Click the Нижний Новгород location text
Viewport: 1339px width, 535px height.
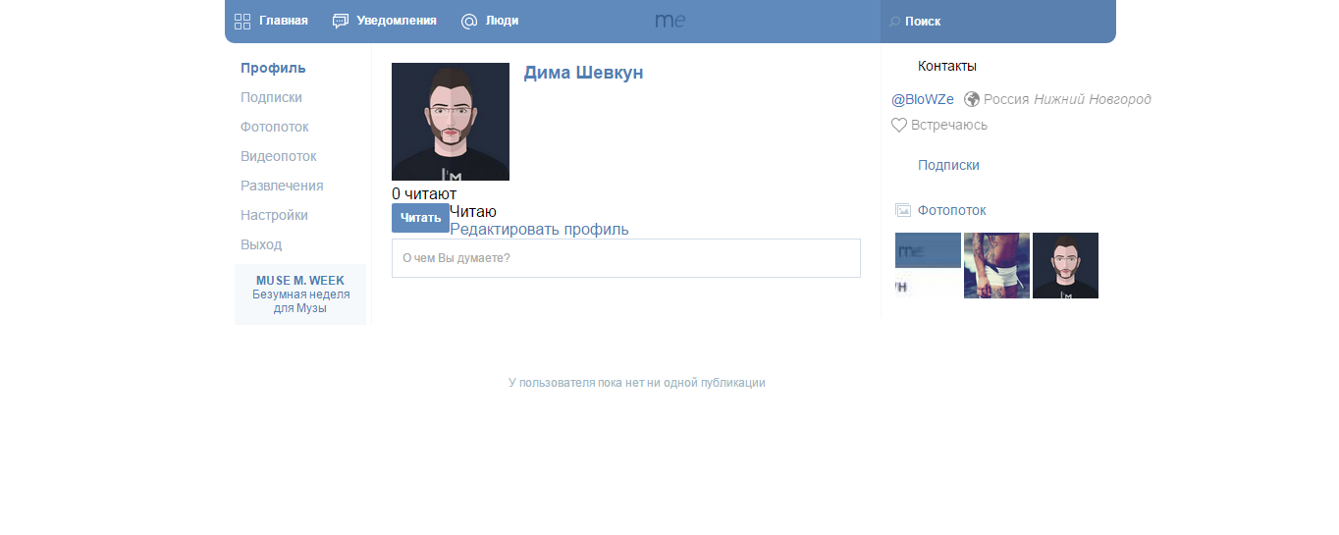click(1093, 99)
